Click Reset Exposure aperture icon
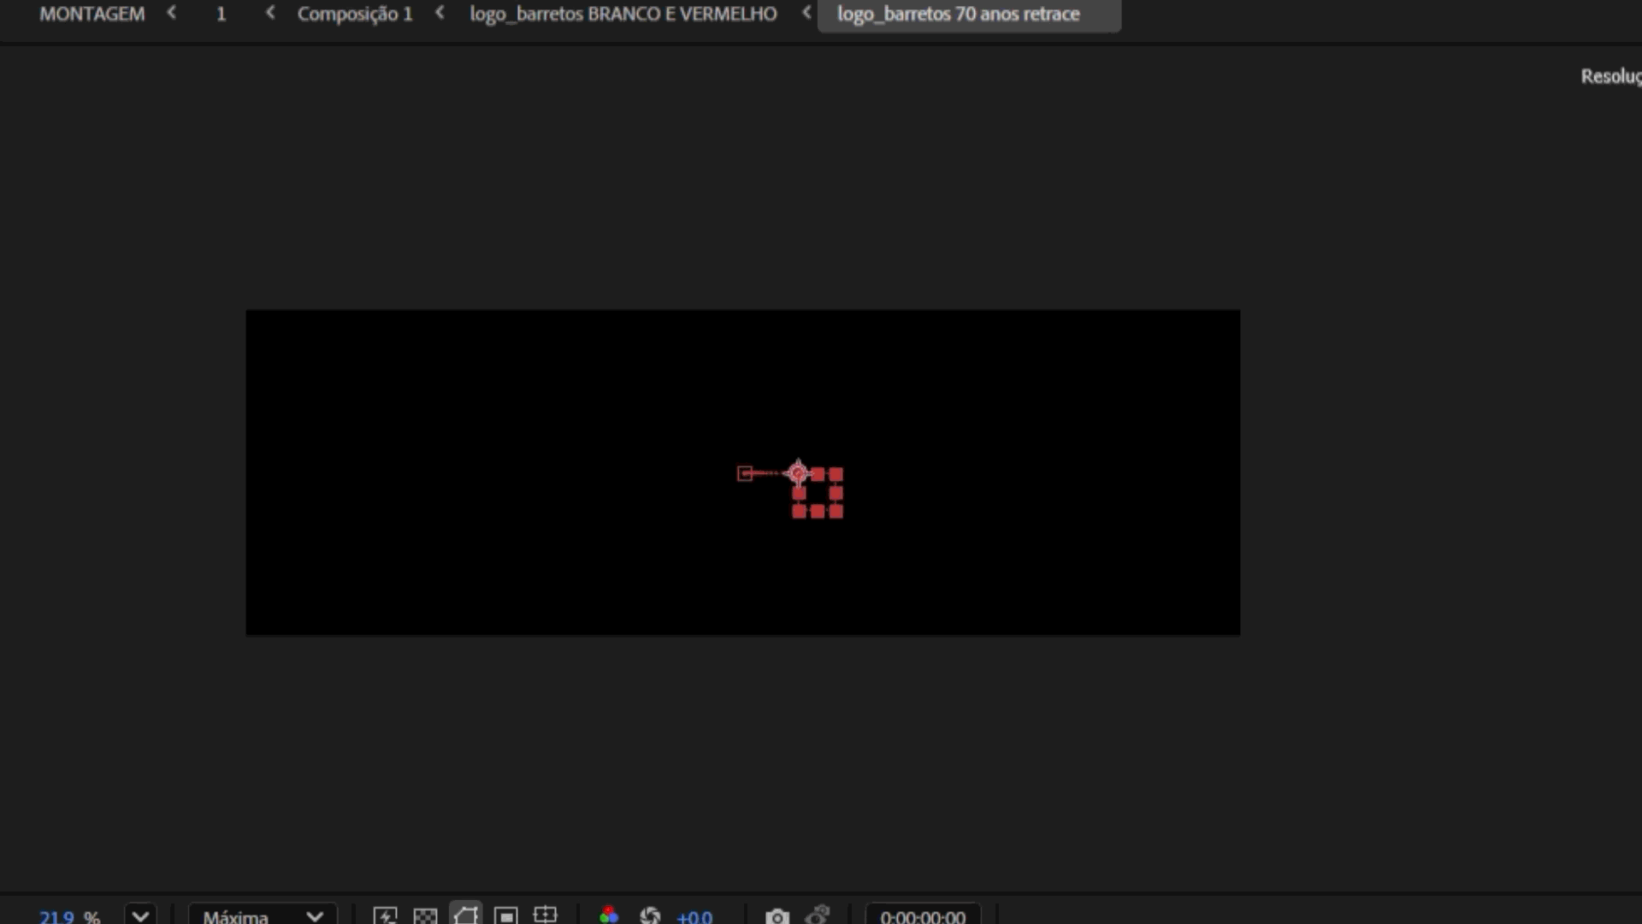This screenshot has width=1642, height=924. (x=650, y=915)
